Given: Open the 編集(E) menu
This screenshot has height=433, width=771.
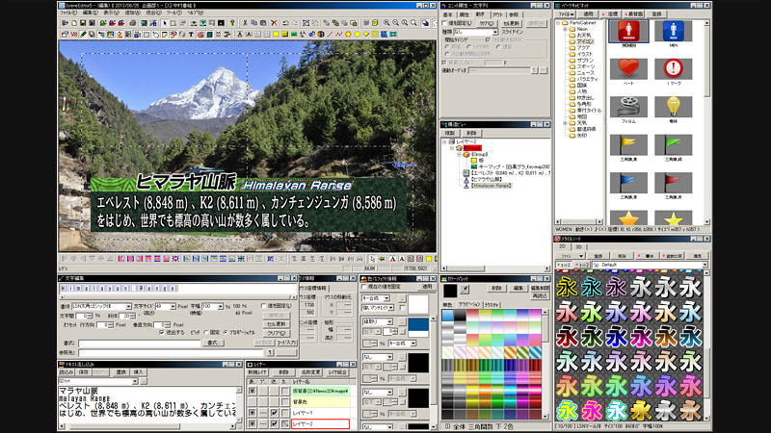Looking at the screenshot, I should [x=89, y=13].
